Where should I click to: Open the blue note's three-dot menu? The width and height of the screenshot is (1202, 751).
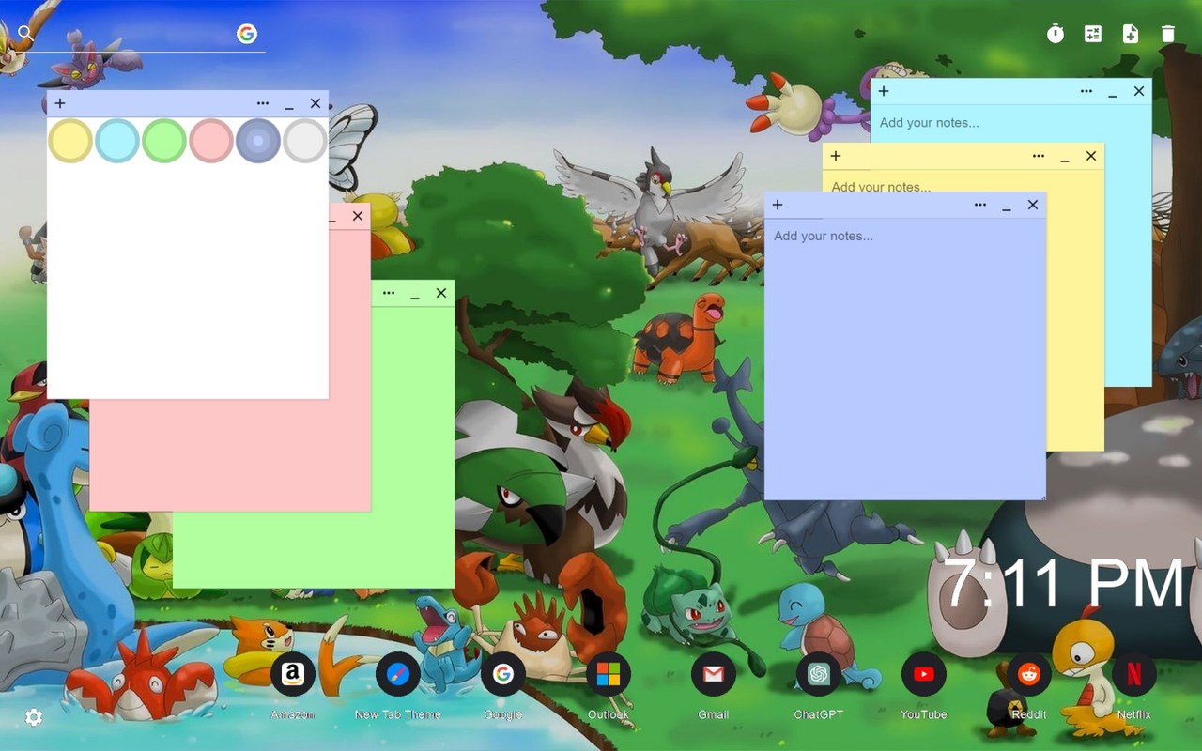coord(980,205)
